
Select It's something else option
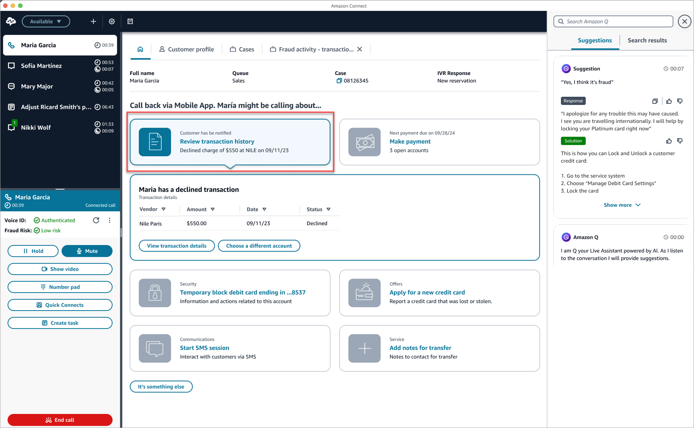point(161,387)
